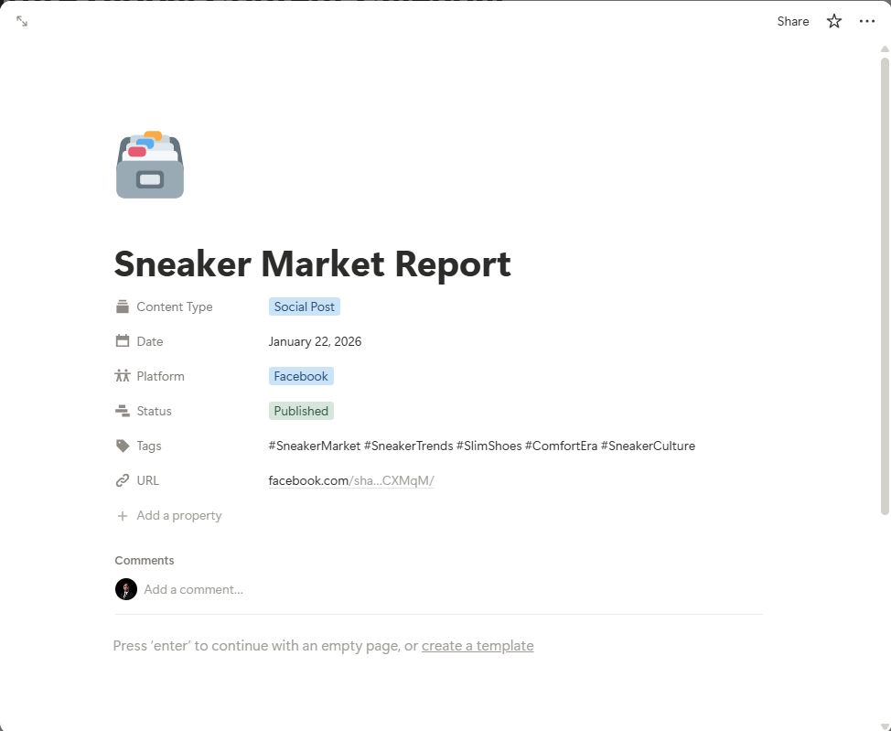Click the Add a comment field
The height and width of the screenshot is (731, 891).
(x=194, y=590)
